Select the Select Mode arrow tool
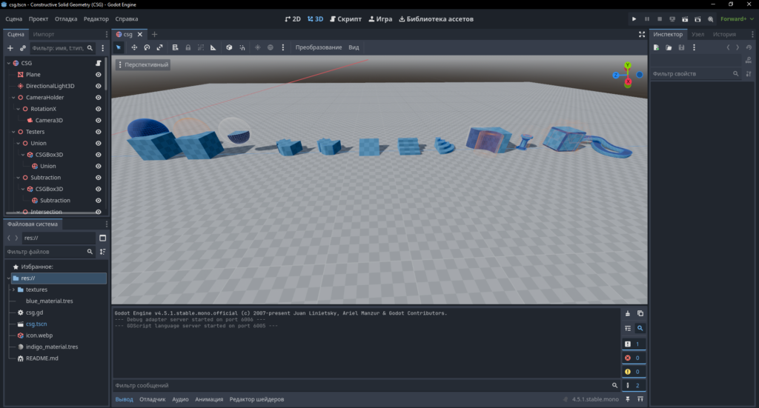The image size is (759, 408). click(119, 47)
